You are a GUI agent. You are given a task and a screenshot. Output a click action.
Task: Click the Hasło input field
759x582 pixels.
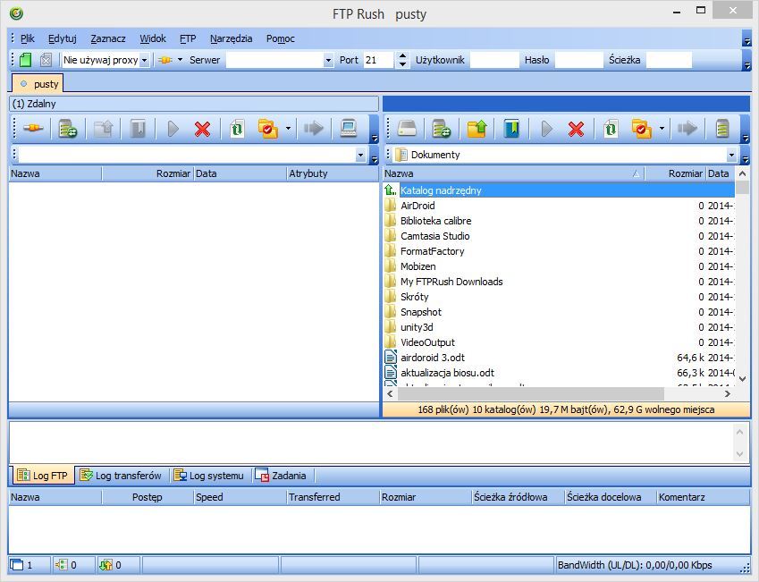coord(578,60)
